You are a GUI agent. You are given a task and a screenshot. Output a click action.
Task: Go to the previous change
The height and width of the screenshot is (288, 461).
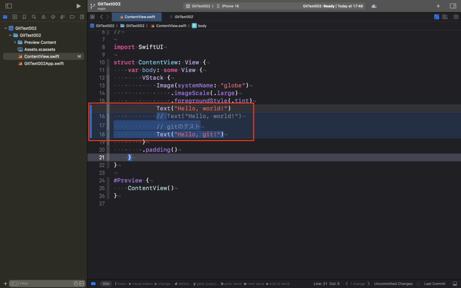(x=347, y=283)
